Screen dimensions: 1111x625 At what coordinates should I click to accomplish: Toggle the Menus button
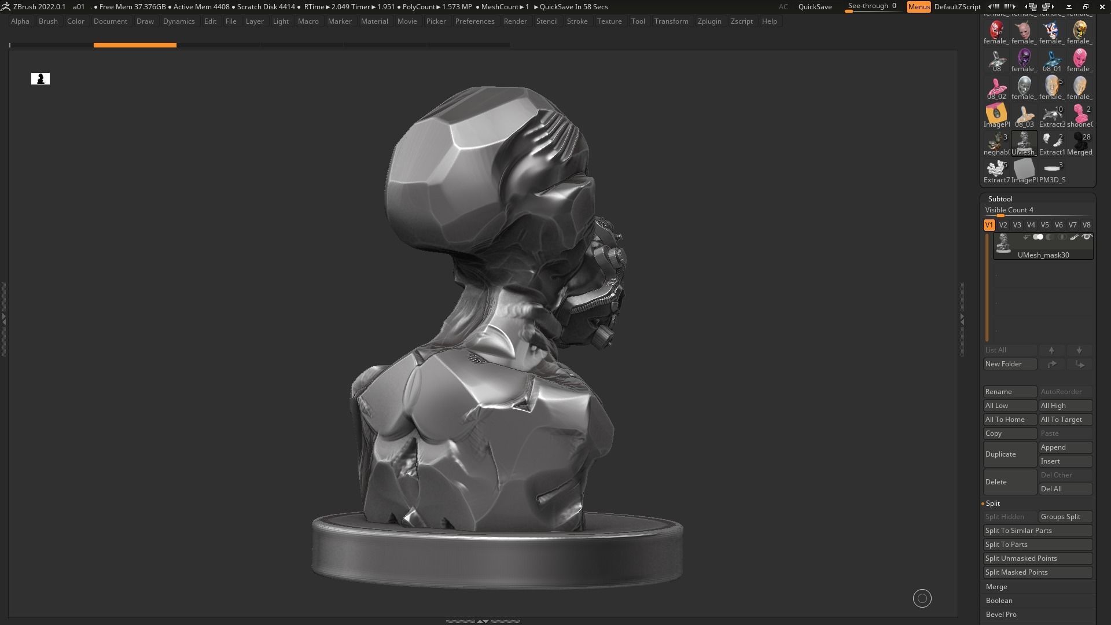tap(919, 7)
